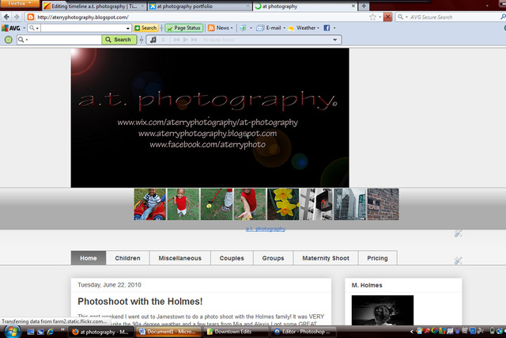506x338 pixels.
Task: Show hidden tray icons with the arrow
Action: [x=411, y=332]
